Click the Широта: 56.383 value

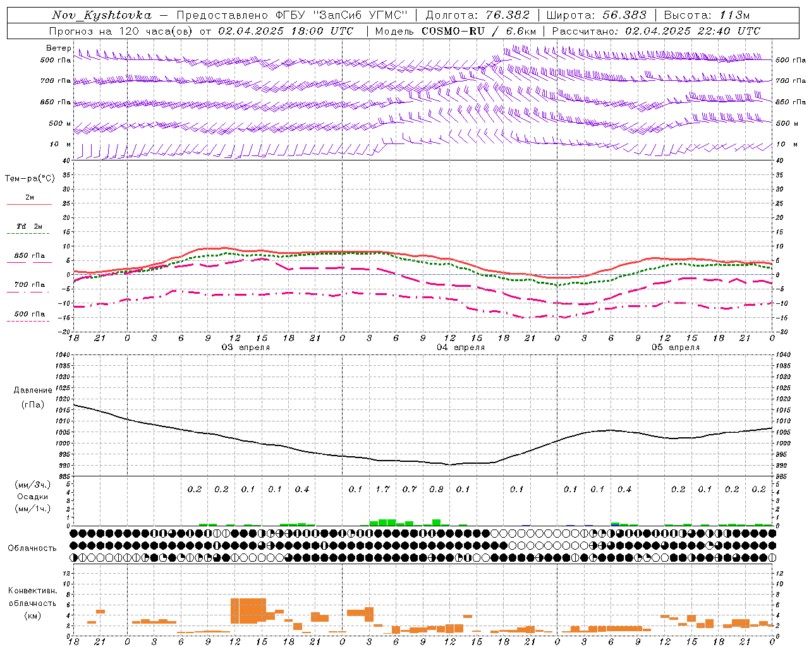596,15
